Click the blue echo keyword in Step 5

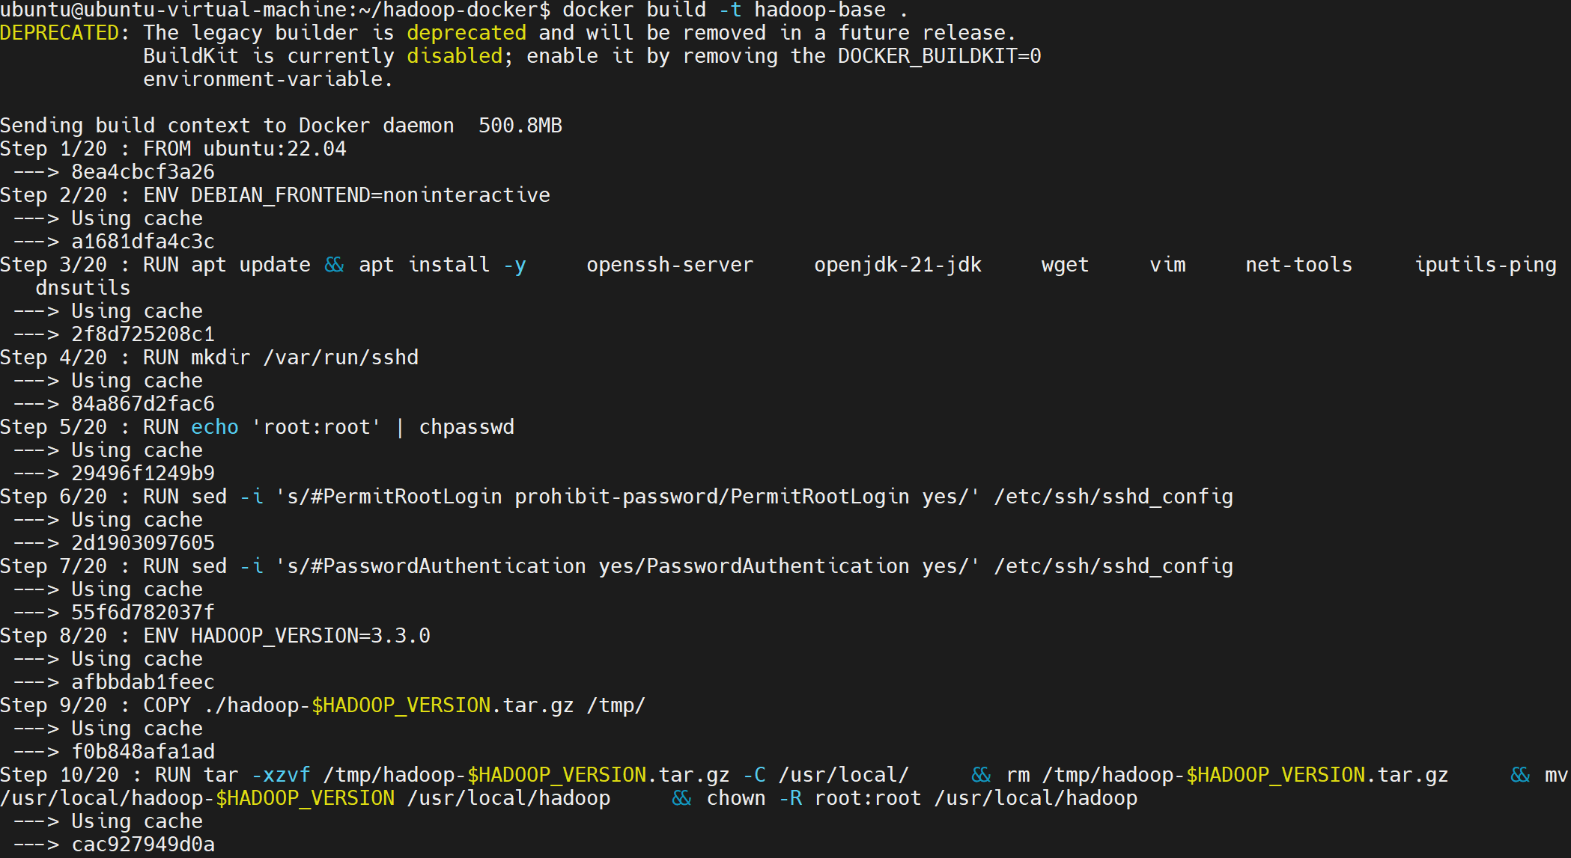pyautogui.click(x=214, y=427)
